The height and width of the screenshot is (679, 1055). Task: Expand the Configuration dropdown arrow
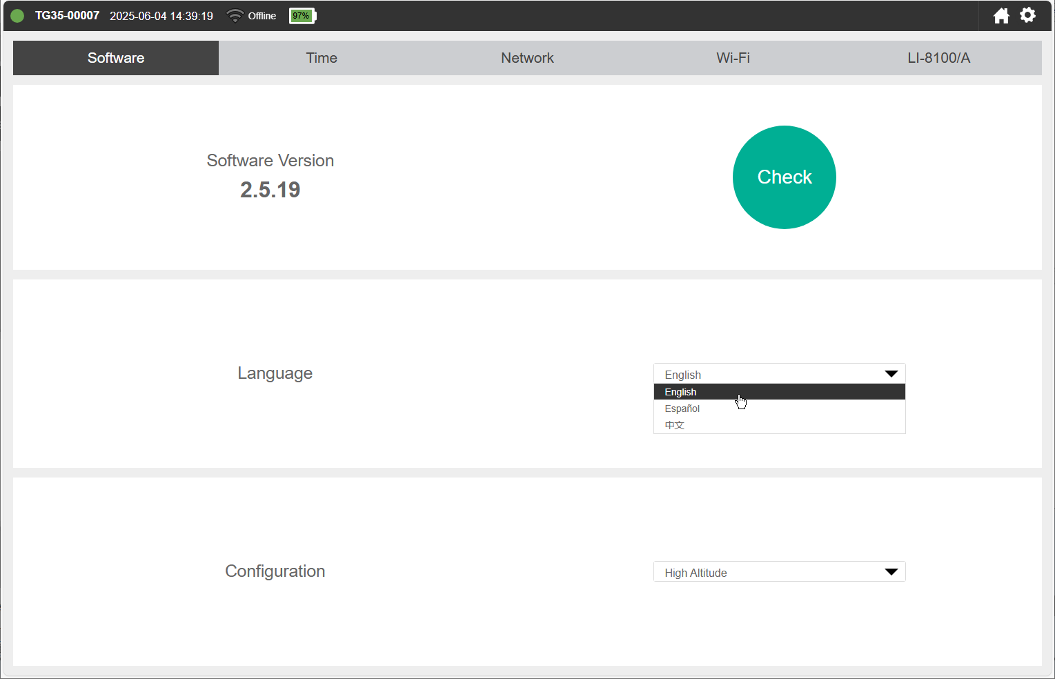pos(891,572)
